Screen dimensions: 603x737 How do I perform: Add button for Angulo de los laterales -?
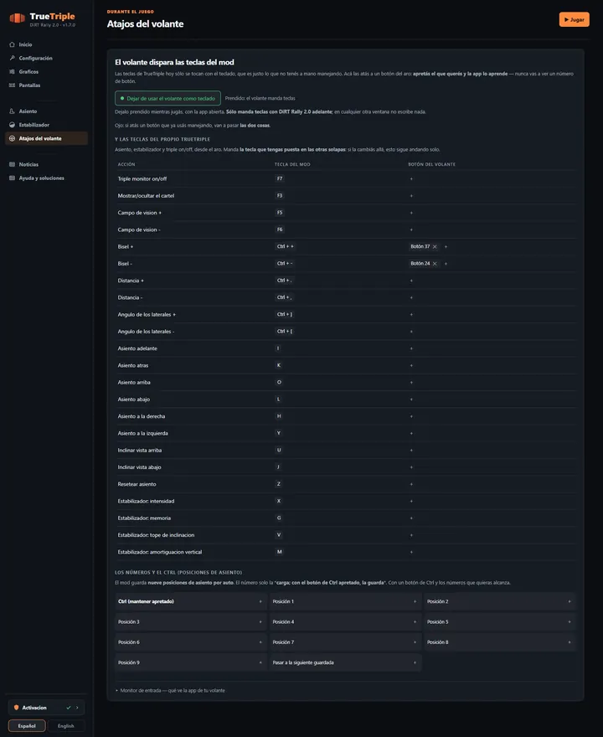tap(411, 332)
